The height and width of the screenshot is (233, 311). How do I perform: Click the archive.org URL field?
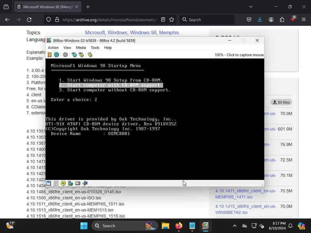click(x=109, y=20)
